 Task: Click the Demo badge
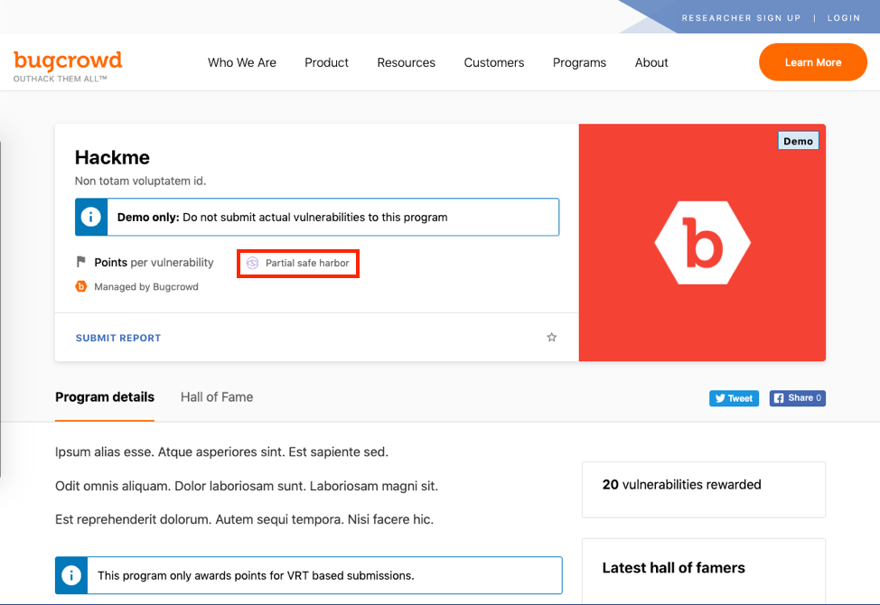point(798,141)
